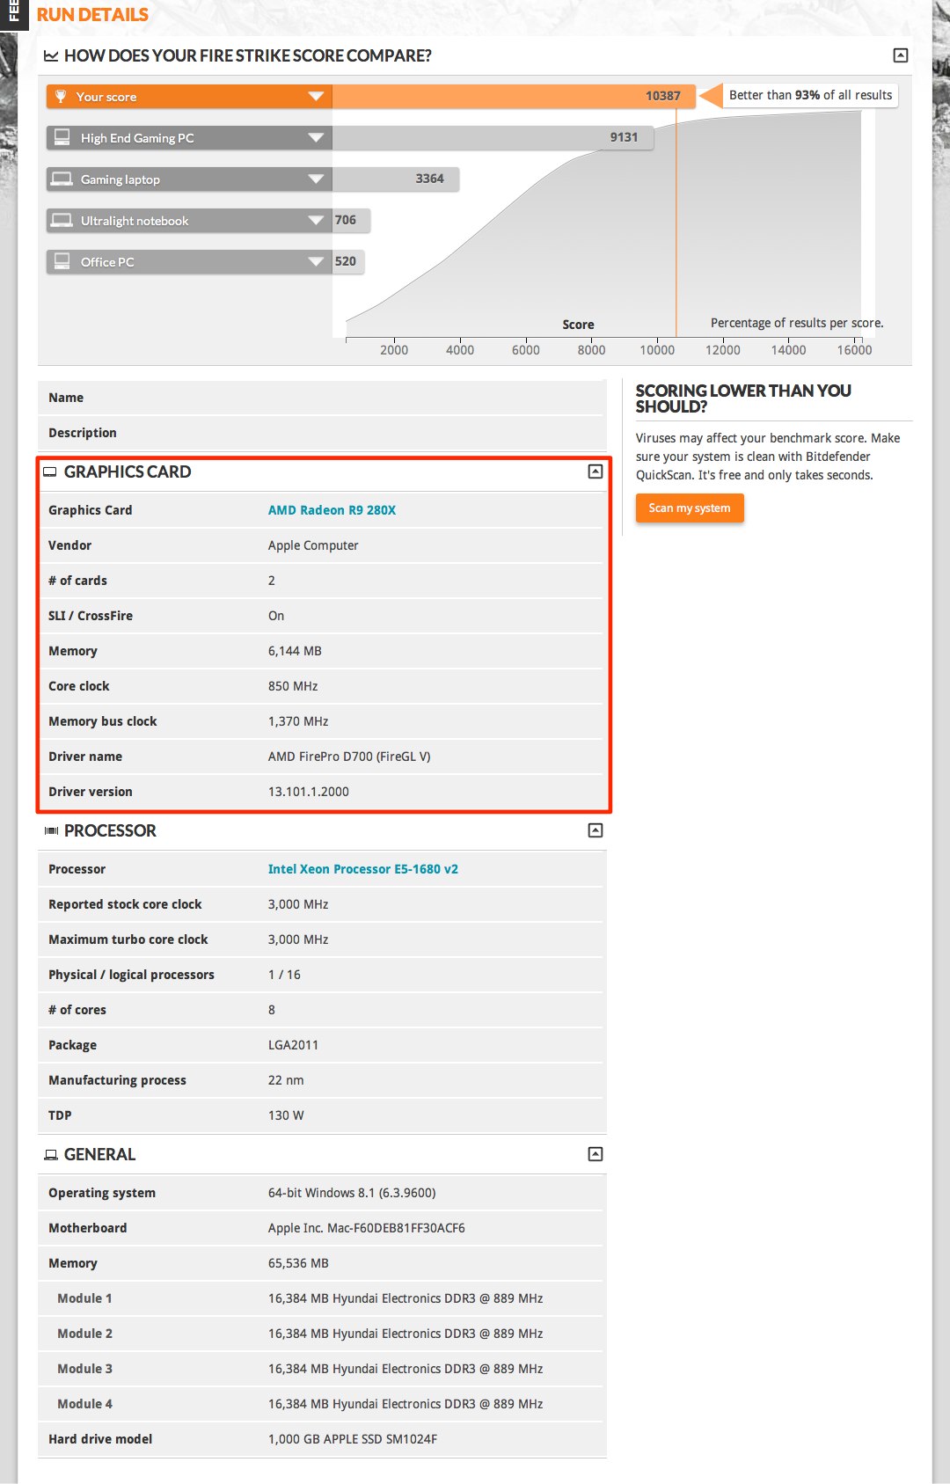Click the 1,370 MHz memory bus clock value
The width and height of the screenshot is (950, 1484).
[298, 721]
